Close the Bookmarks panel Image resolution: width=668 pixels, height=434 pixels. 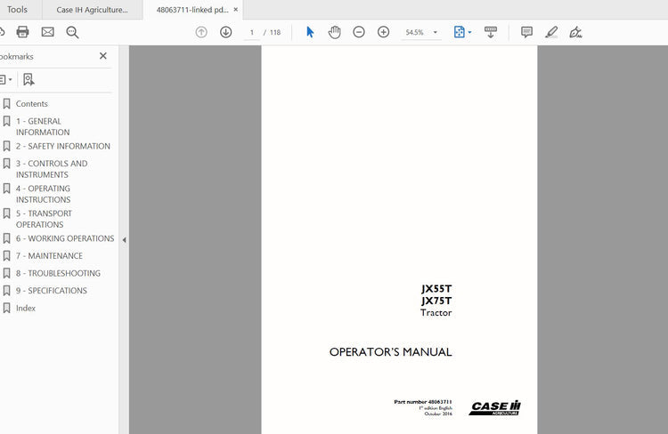click(x=103, y=56)
